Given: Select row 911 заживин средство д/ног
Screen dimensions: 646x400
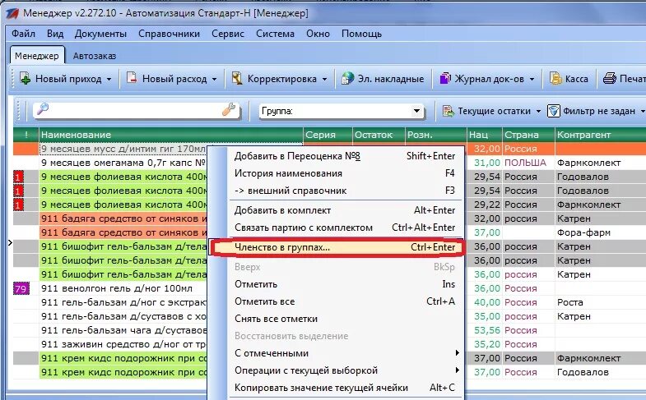Looking at the screenshot, I should coord(123,344).
